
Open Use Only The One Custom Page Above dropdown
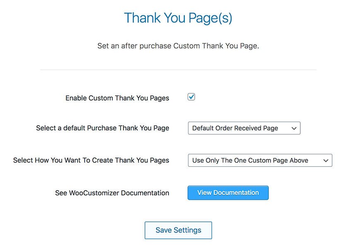(260, 160)
